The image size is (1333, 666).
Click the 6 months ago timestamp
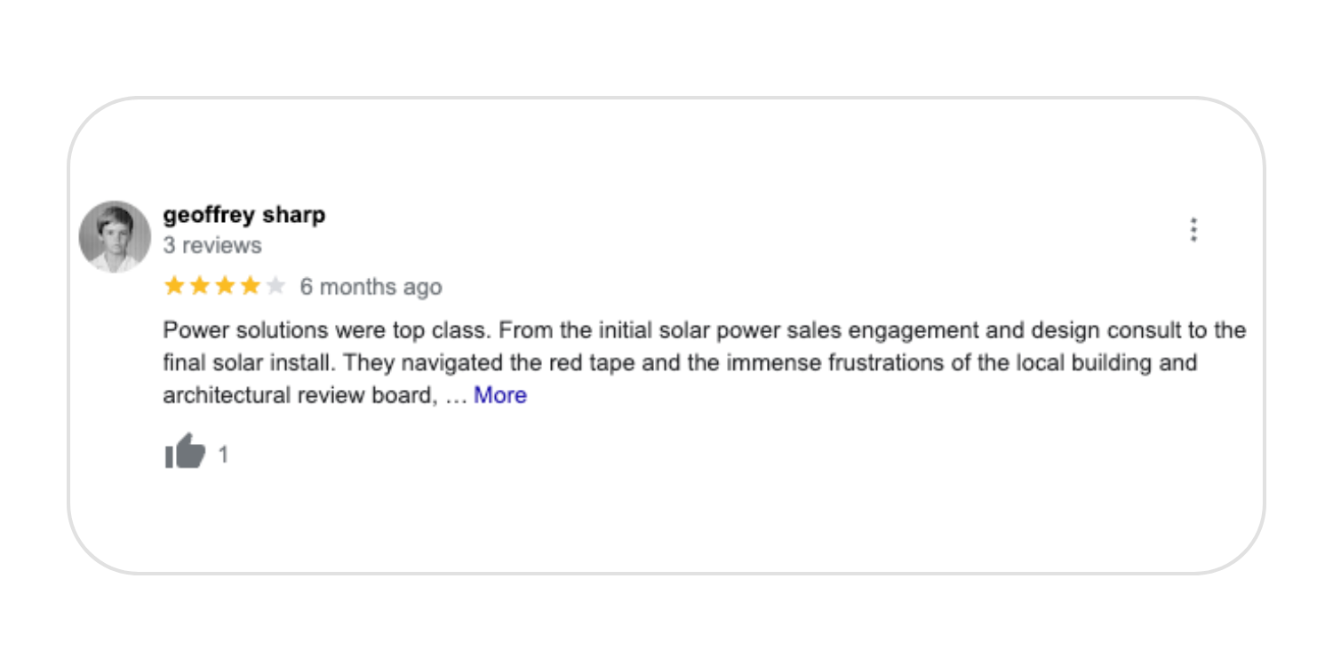pos(371,287)
